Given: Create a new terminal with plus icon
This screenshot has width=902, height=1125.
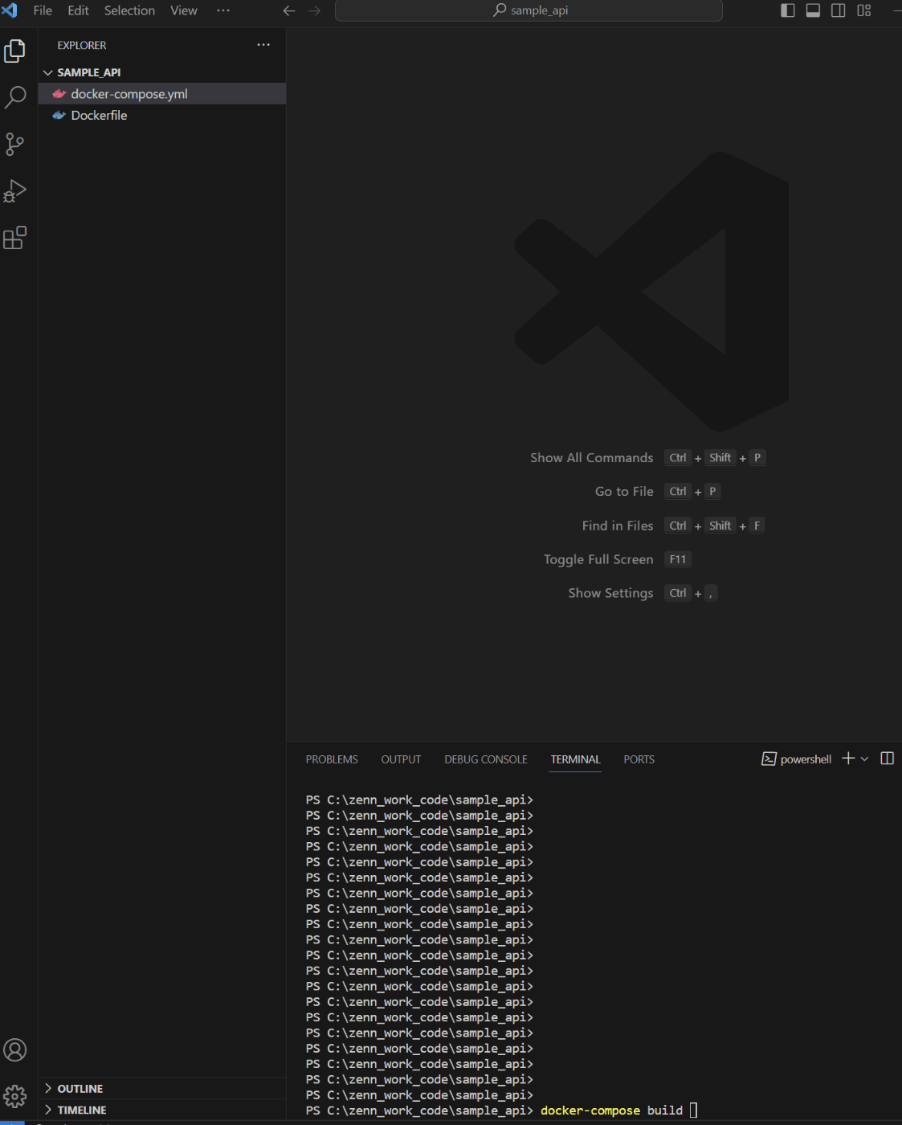Looking at the screenshot, I should coord(848,759).
